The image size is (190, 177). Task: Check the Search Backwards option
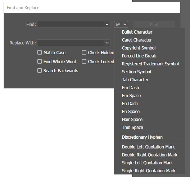(40, 70)
